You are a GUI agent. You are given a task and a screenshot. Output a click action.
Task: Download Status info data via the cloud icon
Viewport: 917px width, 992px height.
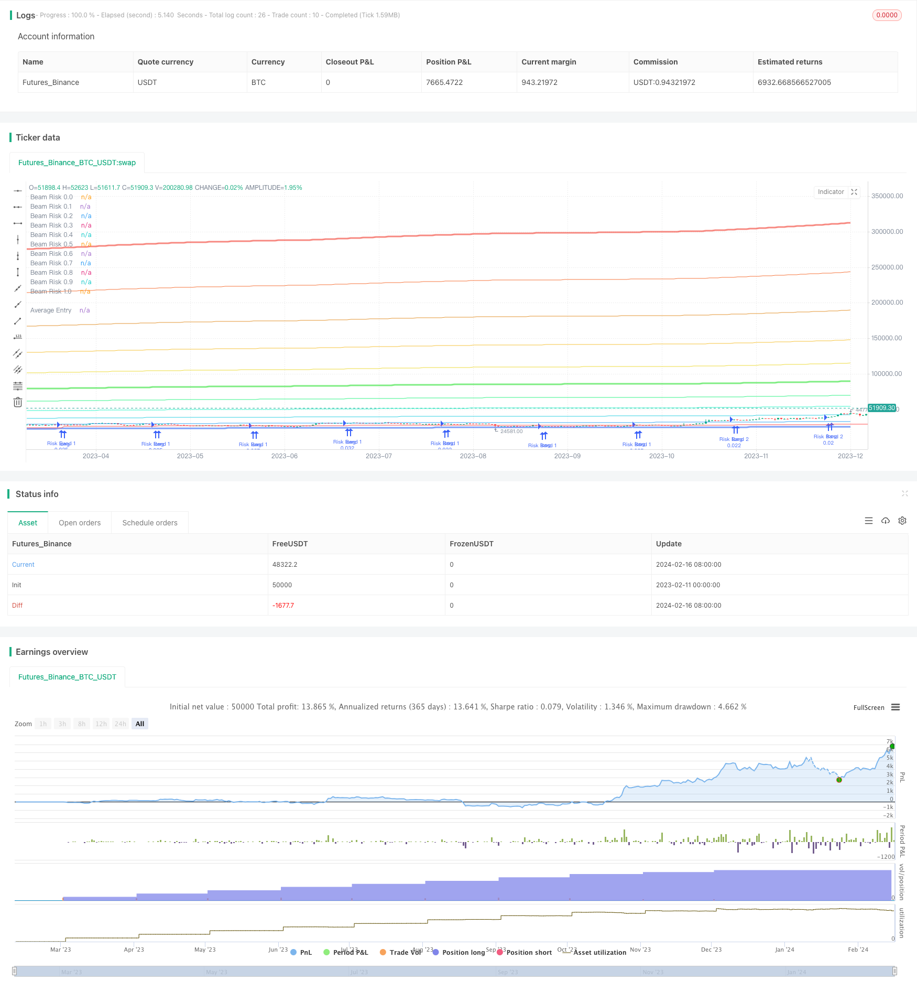(x=886, y=521)
